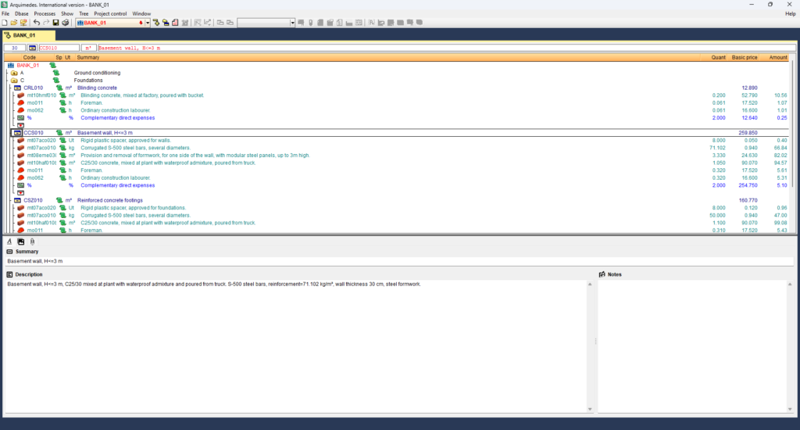Viewport: 800px width, 430px height.
Task: Click the BANK_01 root database icon
Action: [11, 66]
